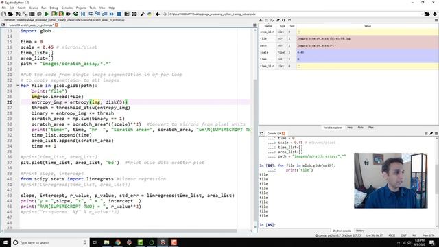Stop debugging with the blue square icon
Viewport: 439px width, 247px height.
(x=119, y=14)
